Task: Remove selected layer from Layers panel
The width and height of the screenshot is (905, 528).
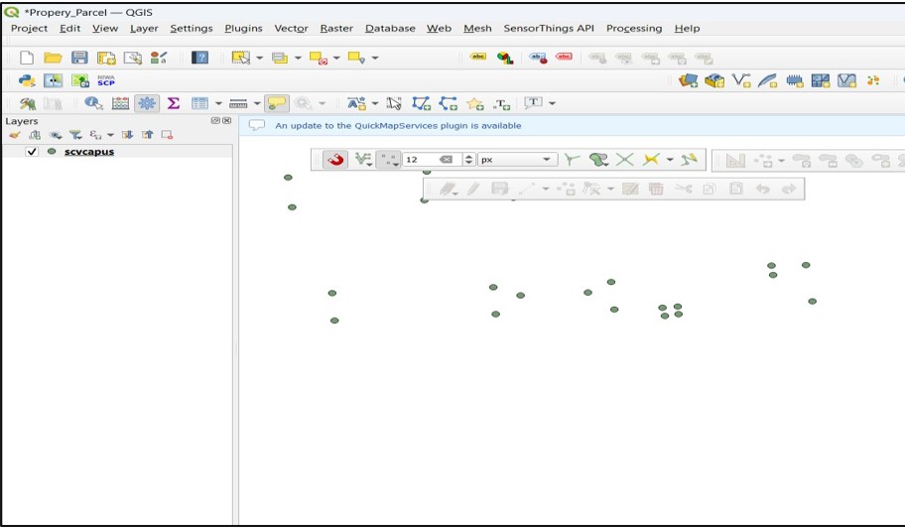Action: 167,135
